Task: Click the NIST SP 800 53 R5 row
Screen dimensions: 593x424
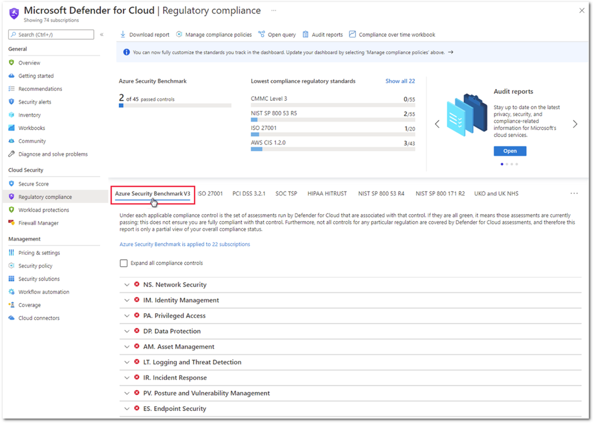Action: (x=333, y=115)
